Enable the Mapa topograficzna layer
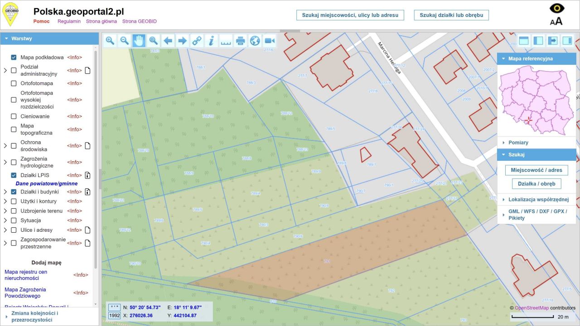The height and width of the screenshot is (326, 580). pos(14,129)
